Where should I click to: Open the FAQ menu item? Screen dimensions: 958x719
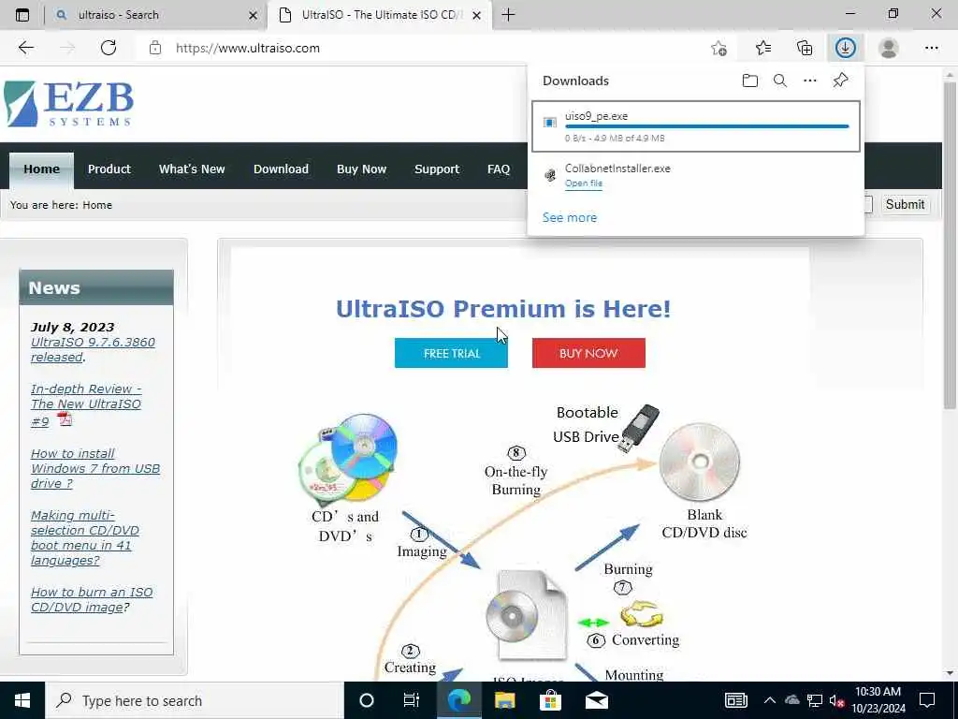[x=499, y=169]
